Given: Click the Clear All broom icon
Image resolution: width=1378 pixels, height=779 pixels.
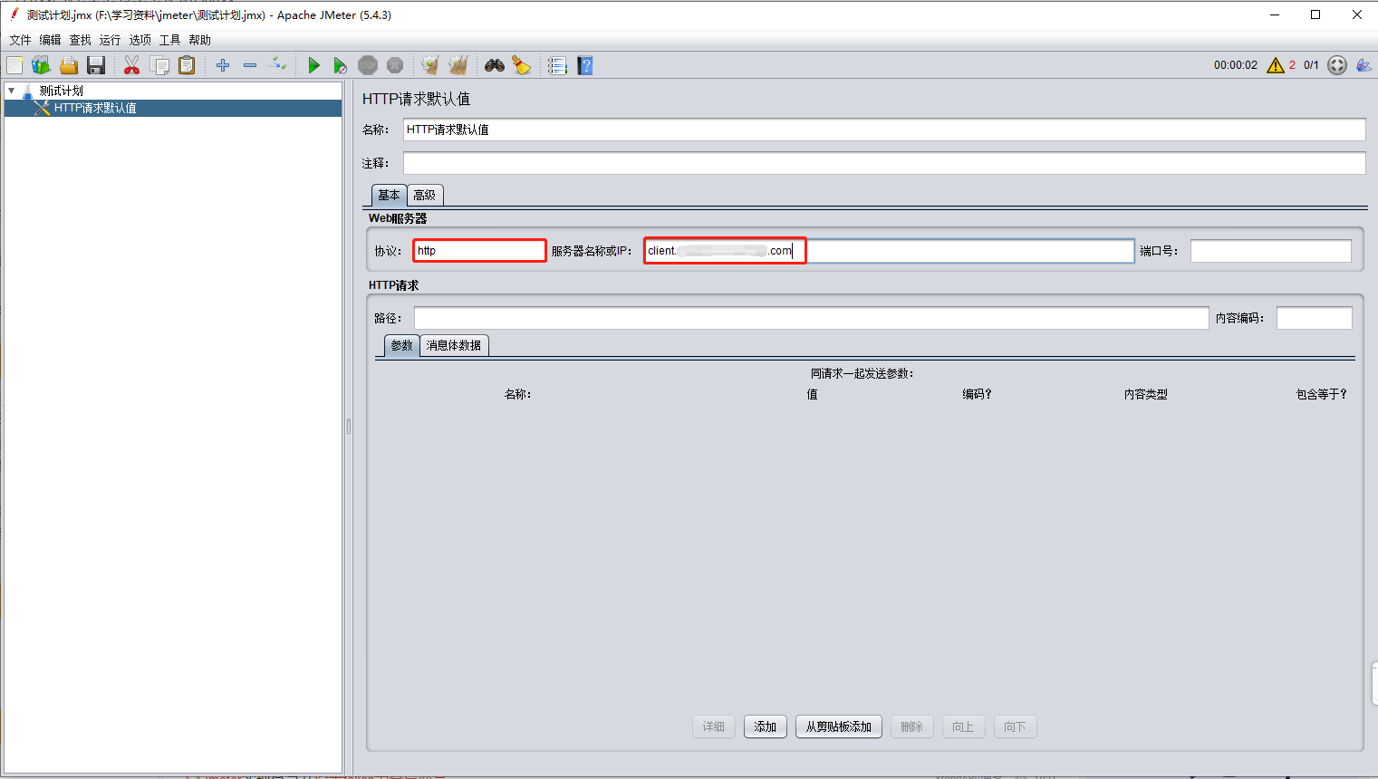Looking at the screenshot, I should [x=458, y=64].
